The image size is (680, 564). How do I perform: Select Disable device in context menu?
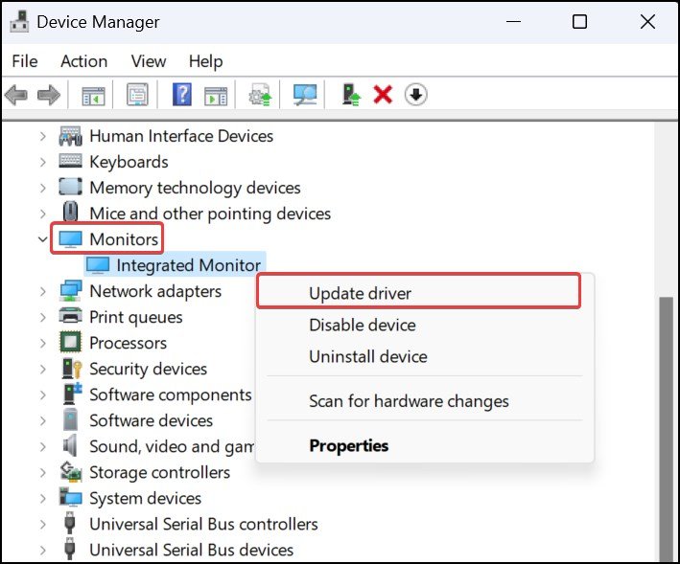[x=362, y=325]
